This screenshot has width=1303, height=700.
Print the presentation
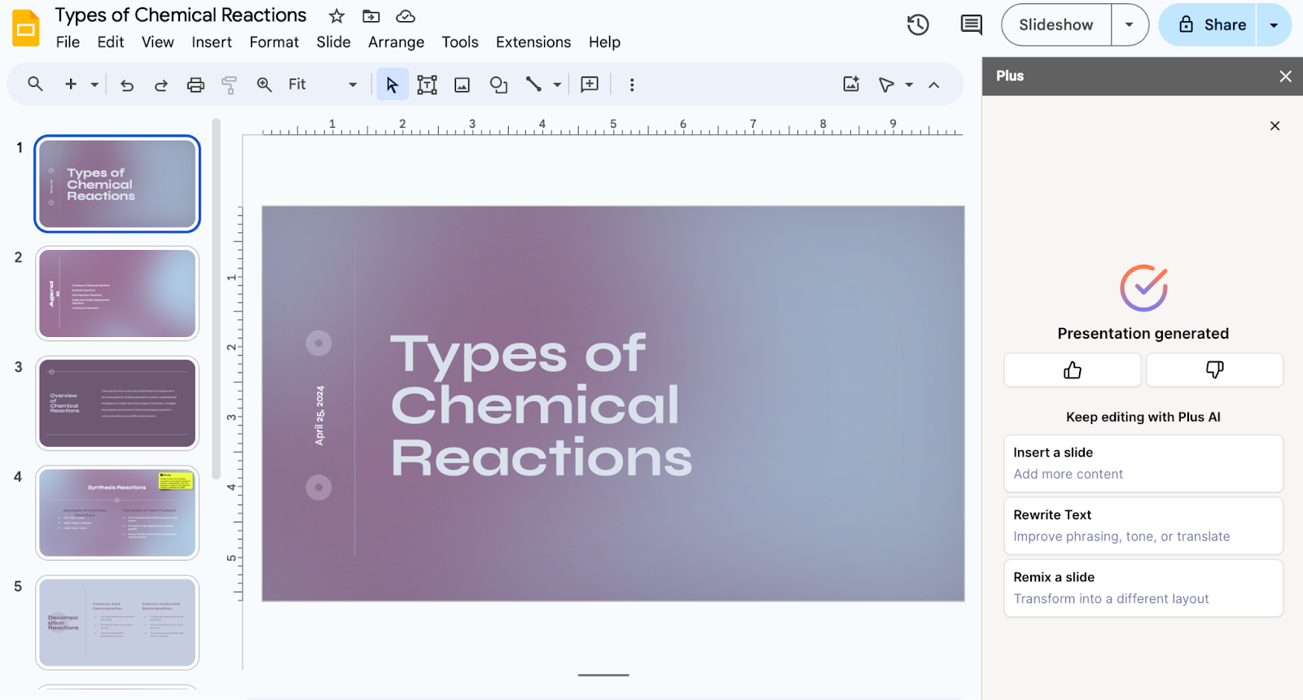[195, 85]
